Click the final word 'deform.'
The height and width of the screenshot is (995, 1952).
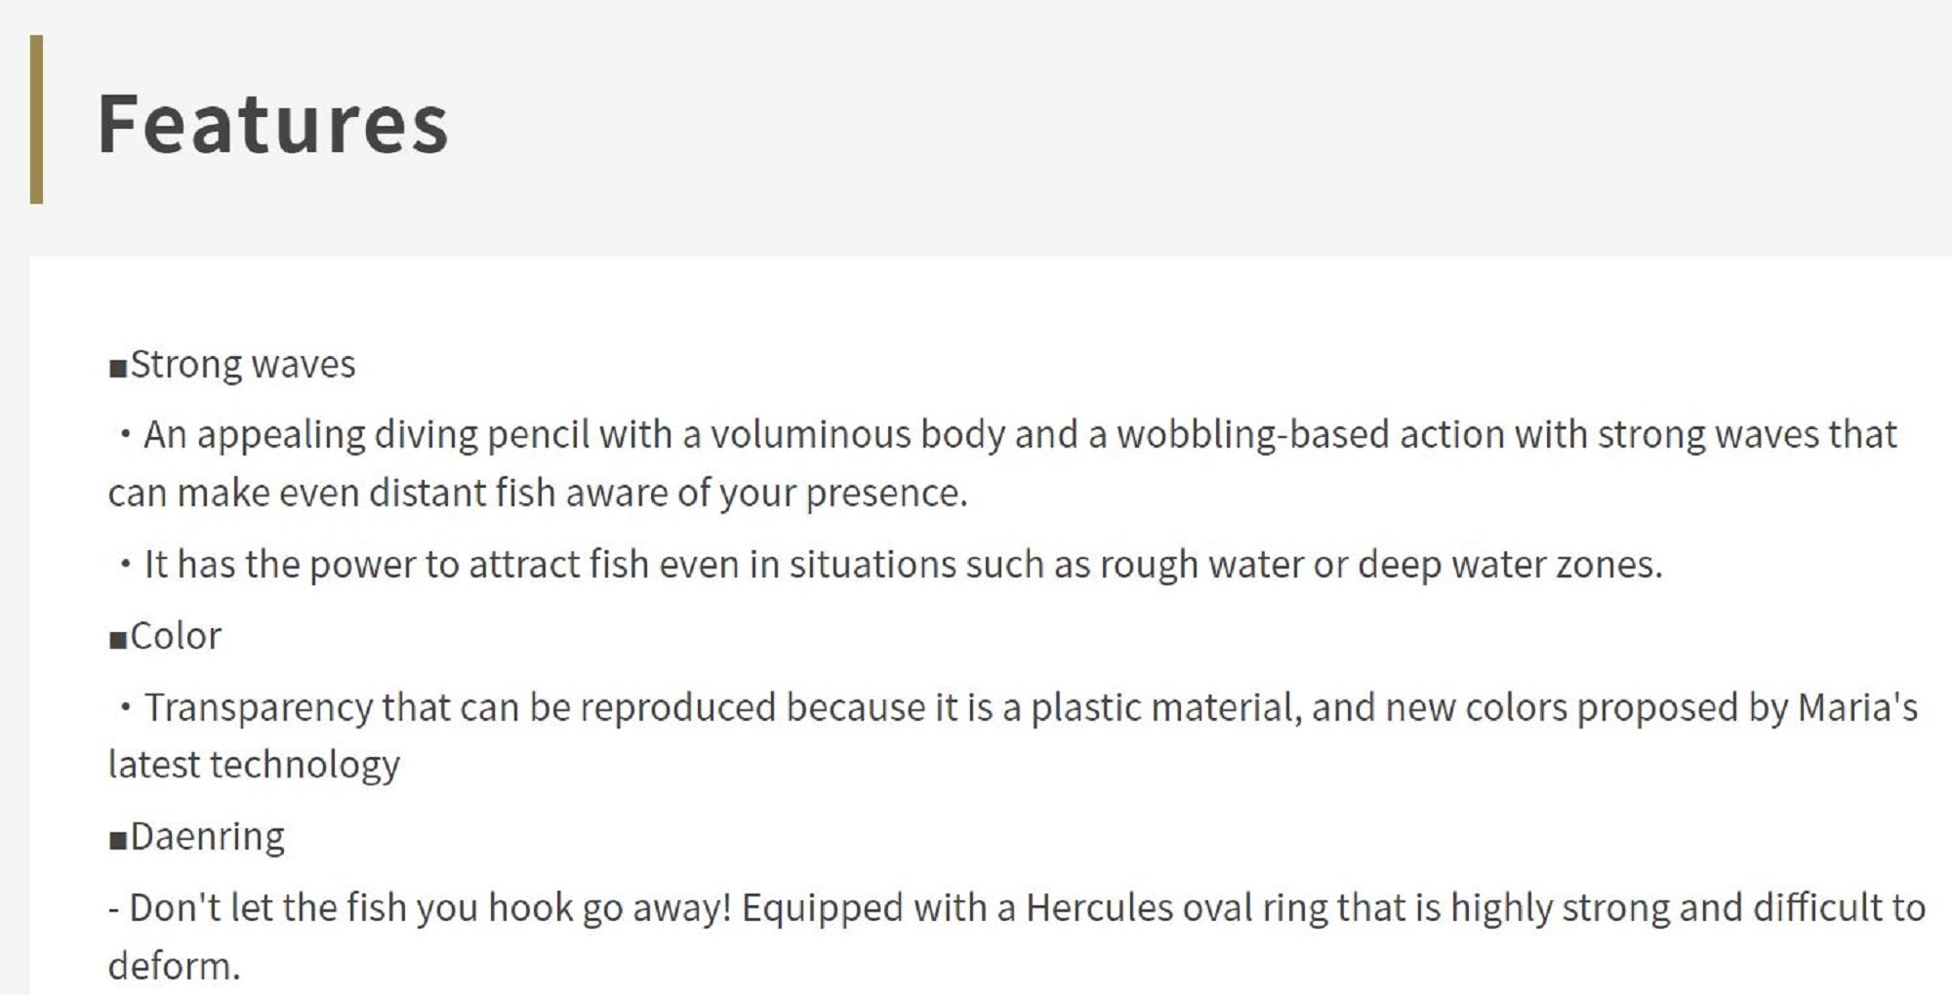click(x=174, y=967)
